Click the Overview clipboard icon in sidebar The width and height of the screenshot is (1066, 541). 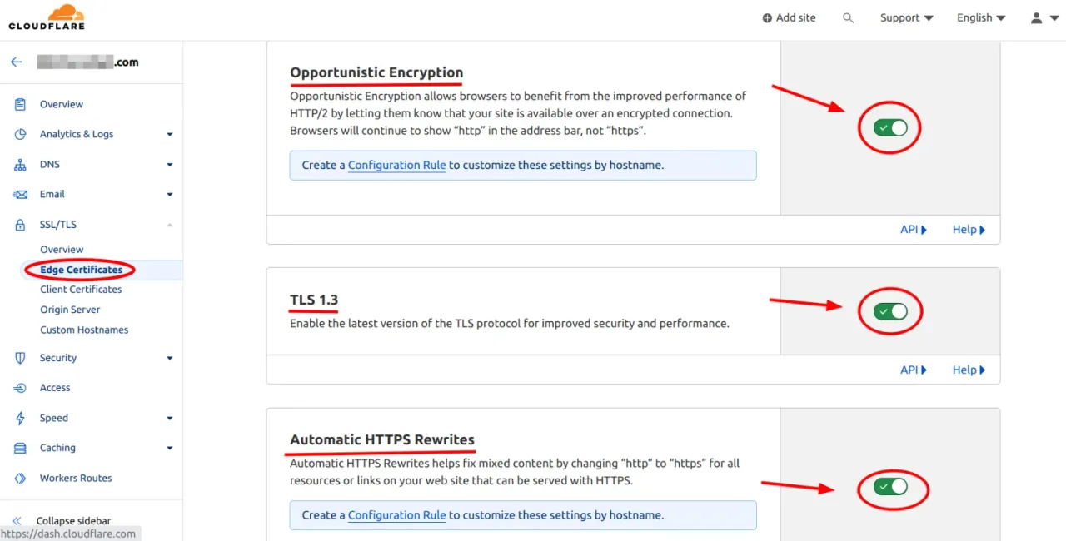[x=21, y=104]
